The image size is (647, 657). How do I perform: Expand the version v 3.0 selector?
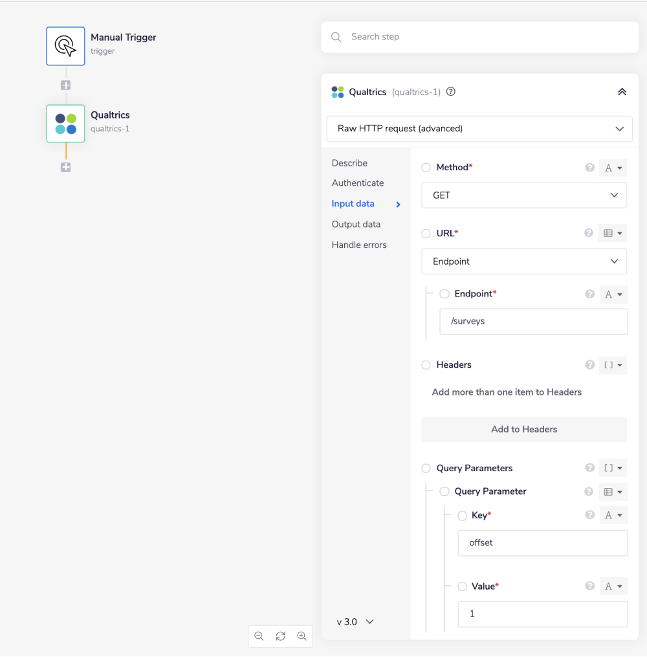coord(355,622)
